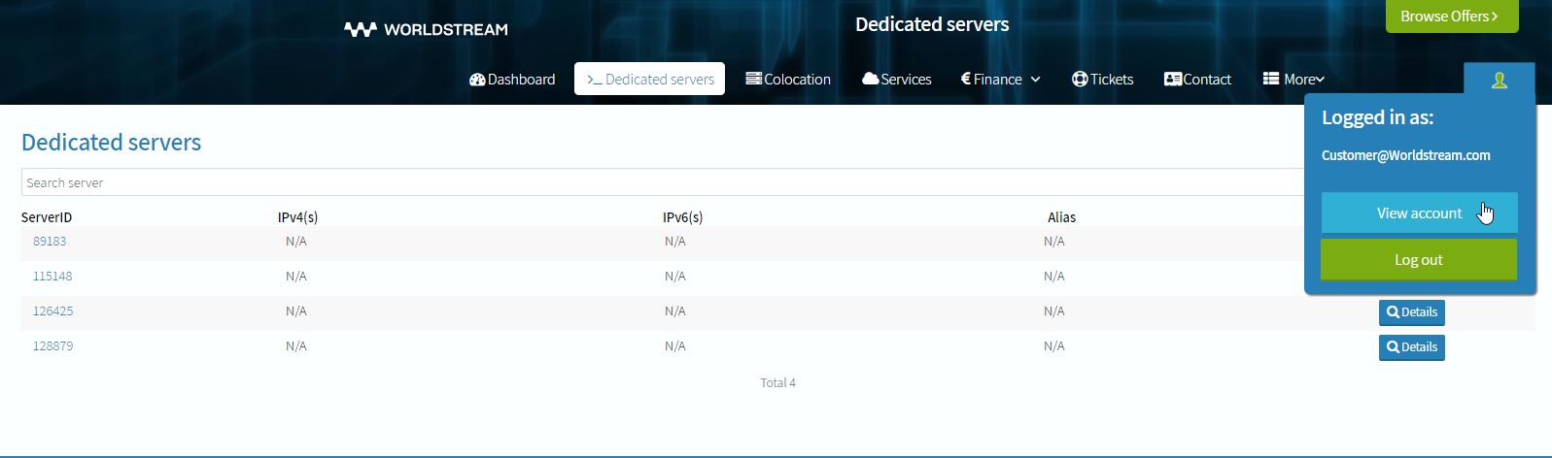Screen dimensions: 1552x458
Task: Open the Services section
Action: (896, 80)
